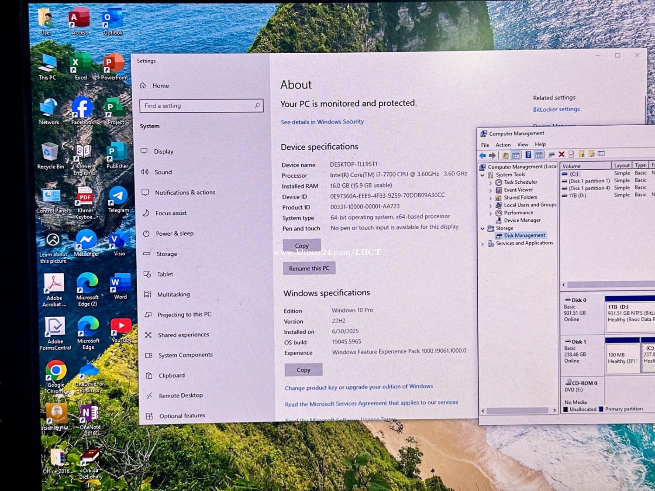
Task: Click the Volume column header
Action: point(586,166)
